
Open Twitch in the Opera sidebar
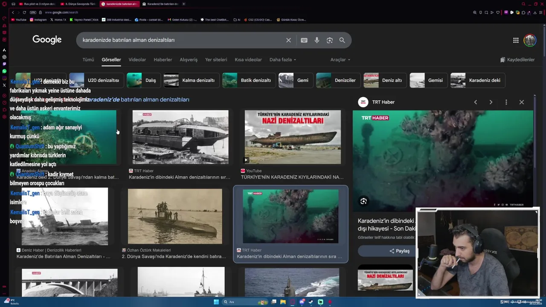pos(4,64)
